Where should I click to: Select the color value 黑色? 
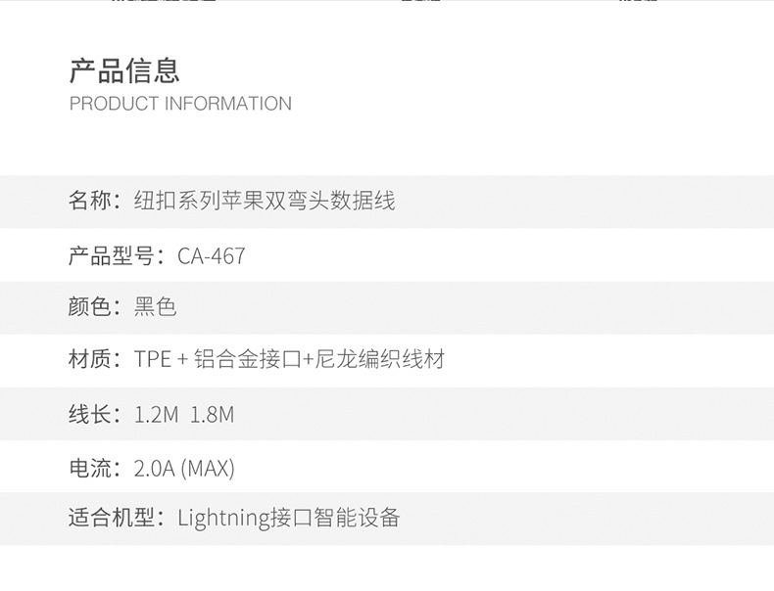pyautogui.click(x=155, y=307)
